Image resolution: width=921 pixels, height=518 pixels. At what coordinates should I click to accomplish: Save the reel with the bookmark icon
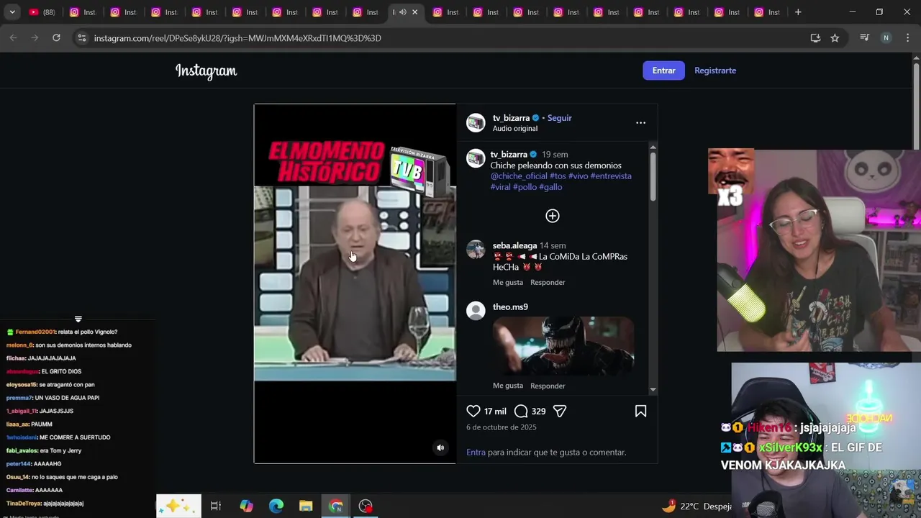point(640,411)
